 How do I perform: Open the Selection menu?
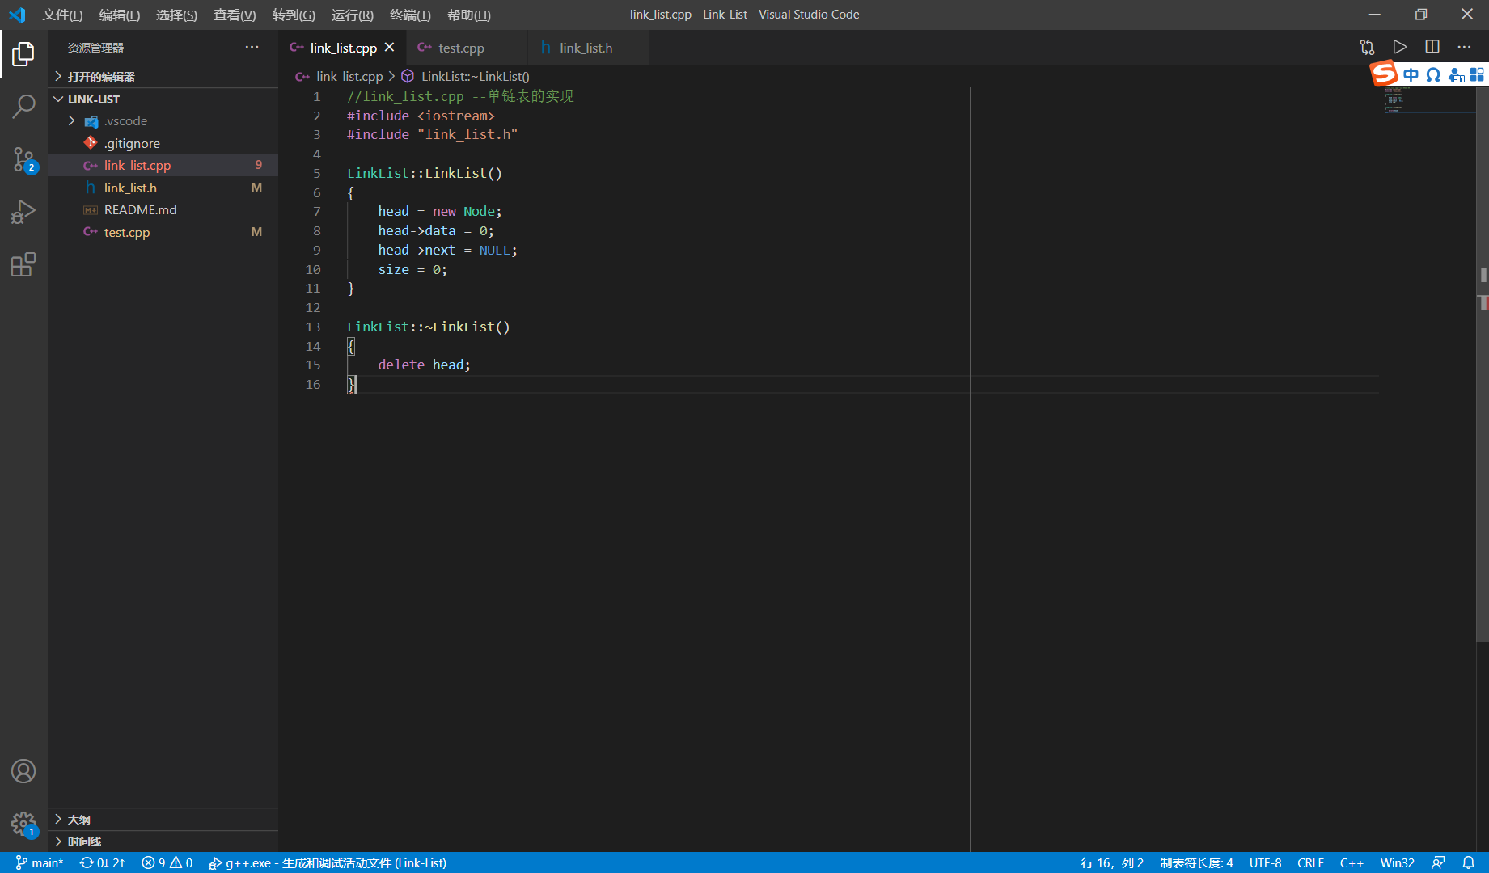click(x=176, y=15)
